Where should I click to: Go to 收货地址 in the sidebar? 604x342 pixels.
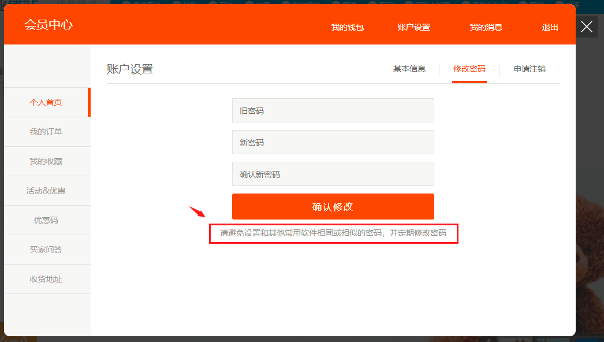coord(46,279)
